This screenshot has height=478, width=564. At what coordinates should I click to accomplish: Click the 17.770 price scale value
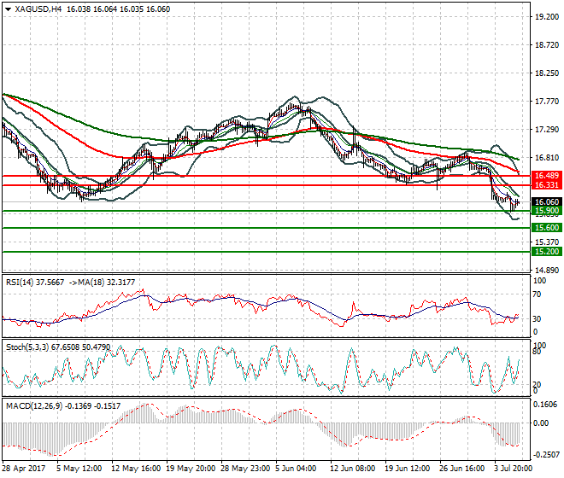(x=547, y=102)
